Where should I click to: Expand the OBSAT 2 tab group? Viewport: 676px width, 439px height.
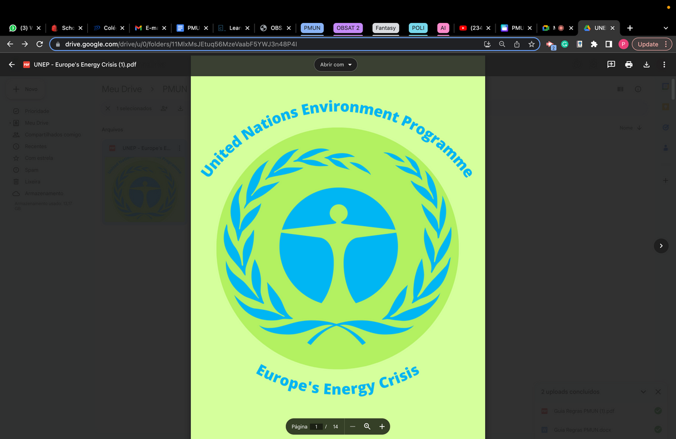pyautogui.click(x=348, y=28)
